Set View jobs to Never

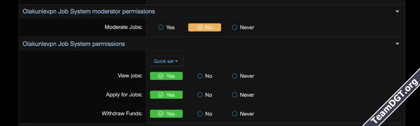(x=243, y=76)
